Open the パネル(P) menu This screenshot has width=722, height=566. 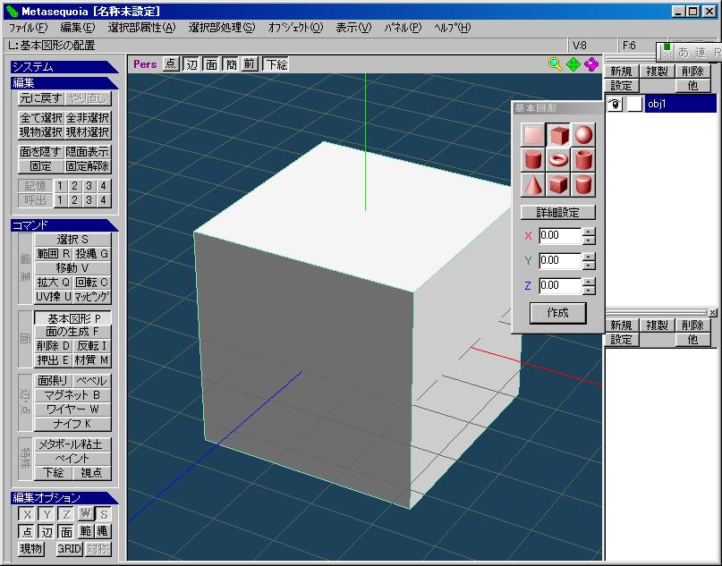(403, 28)
